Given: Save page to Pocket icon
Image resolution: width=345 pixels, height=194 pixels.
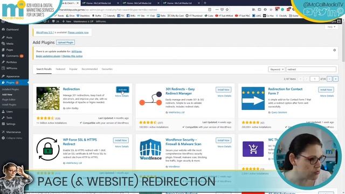Looking at the screenshot, I should pyautogui.click(x=222, y=10).
